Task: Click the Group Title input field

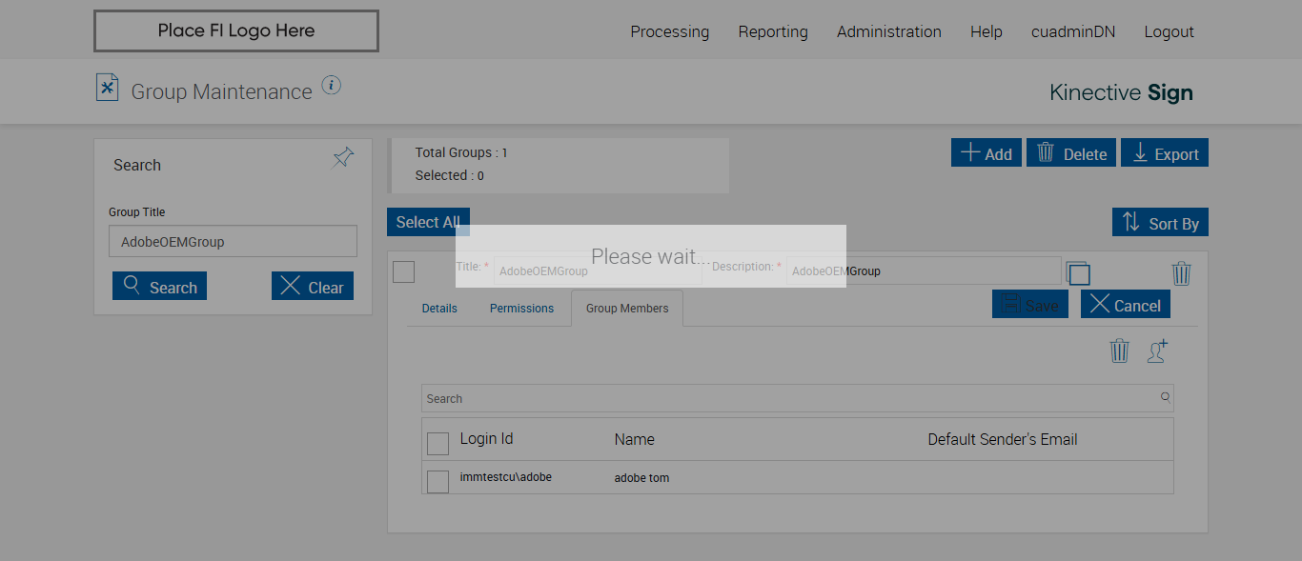Action: [233, 242]
